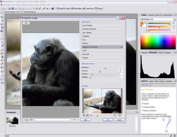Viewport: 177px width, 137px height.
Task: Click the single view icon at the QuickFix bottom left
Action: (24, 120)
